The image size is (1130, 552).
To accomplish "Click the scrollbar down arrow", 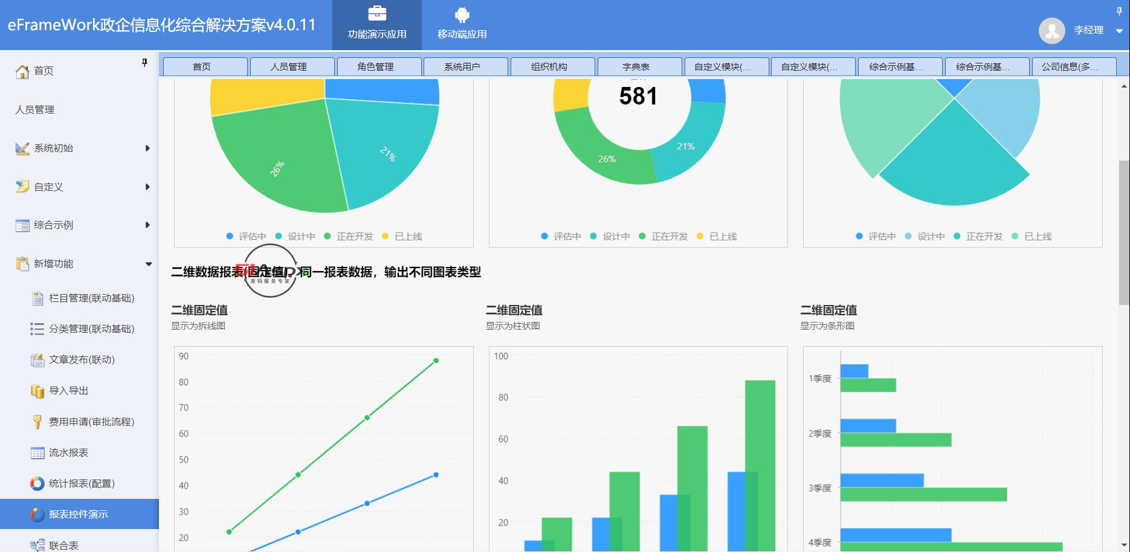I will tap(1124, 544).
